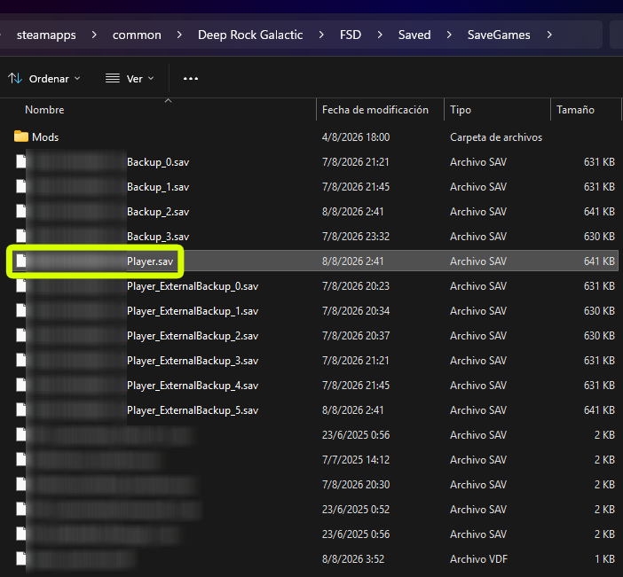
Task: Select Player_ExternalBackup_4.sav file icon
Action: [x=21, y=386]
